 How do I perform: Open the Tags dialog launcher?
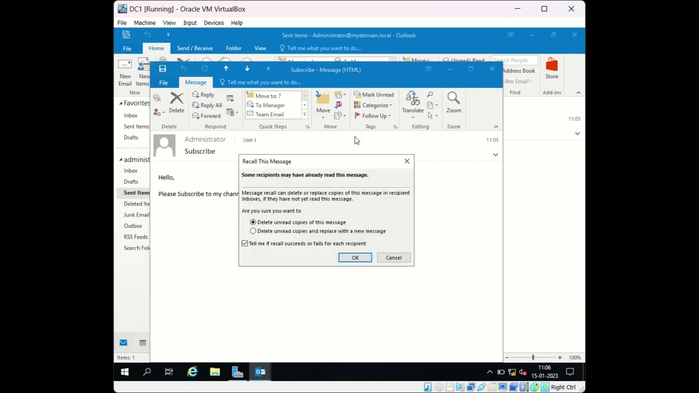point(395,127)
